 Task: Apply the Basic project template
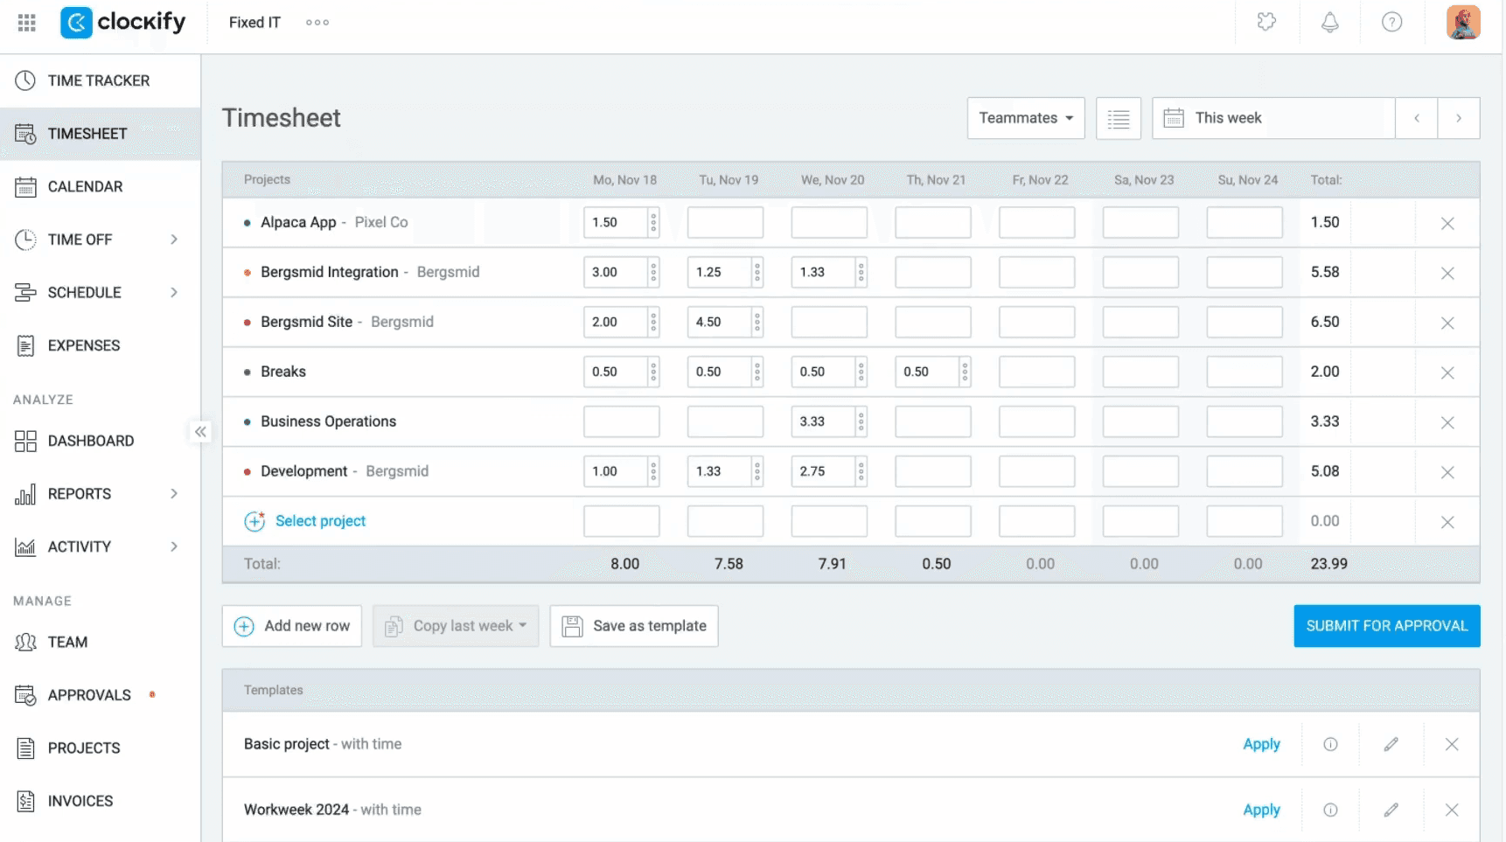1261,744
